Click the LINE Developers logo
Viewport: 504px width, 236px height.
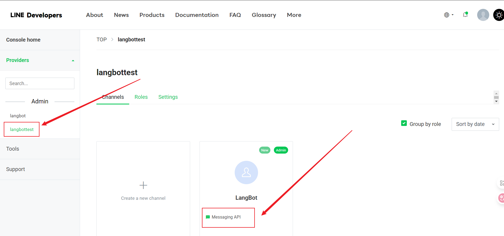click(x=36, y=15)
